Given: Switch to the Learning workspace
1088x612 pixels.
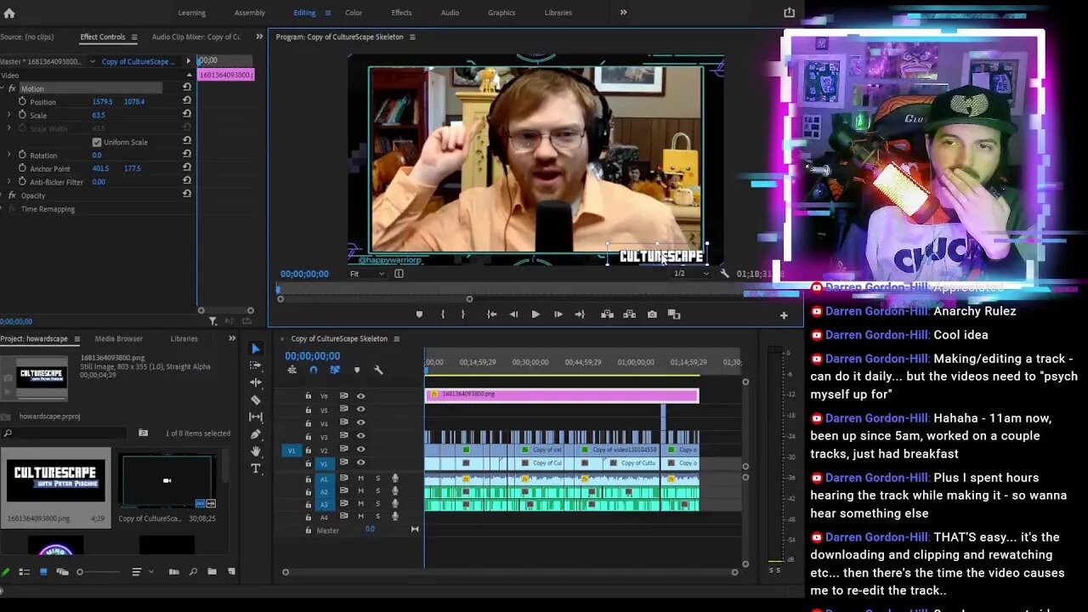Looking at the screenshot, I should click(191, 13).
